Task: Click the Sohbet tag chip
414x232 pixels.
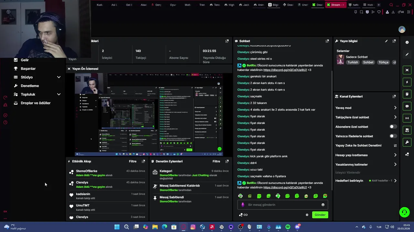Action: [368, 63]
